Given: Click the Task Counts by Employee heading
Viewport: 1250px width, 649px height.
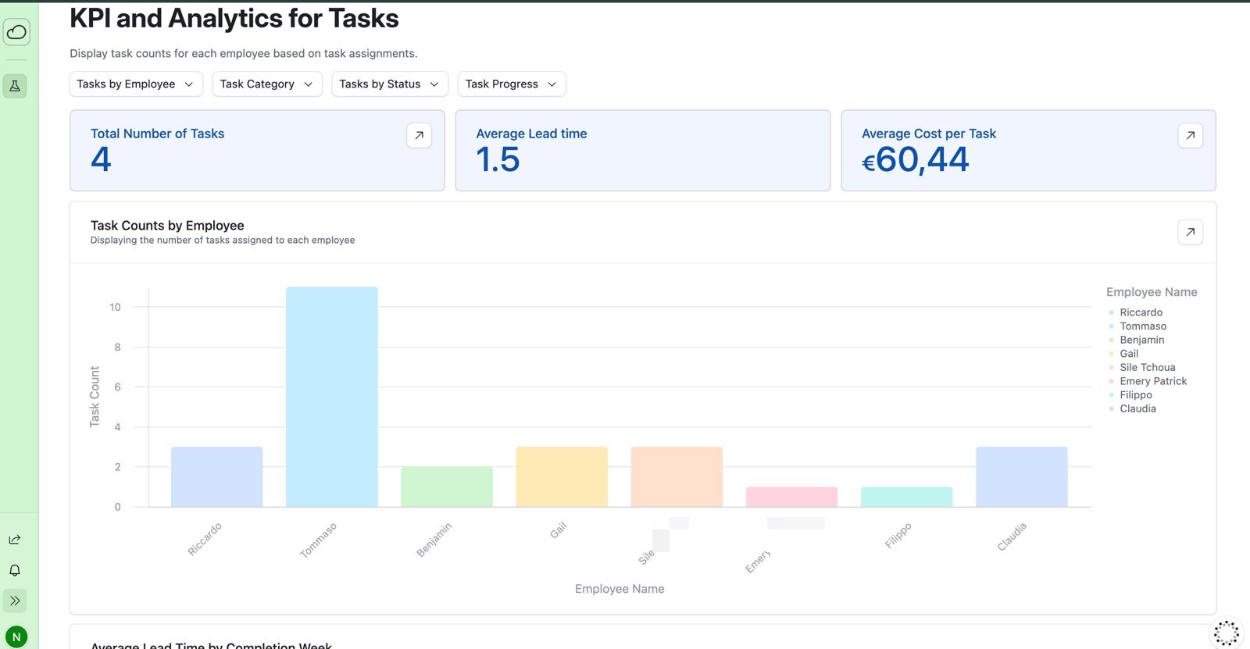Looking at the screenshot, I should click(167, 226).
